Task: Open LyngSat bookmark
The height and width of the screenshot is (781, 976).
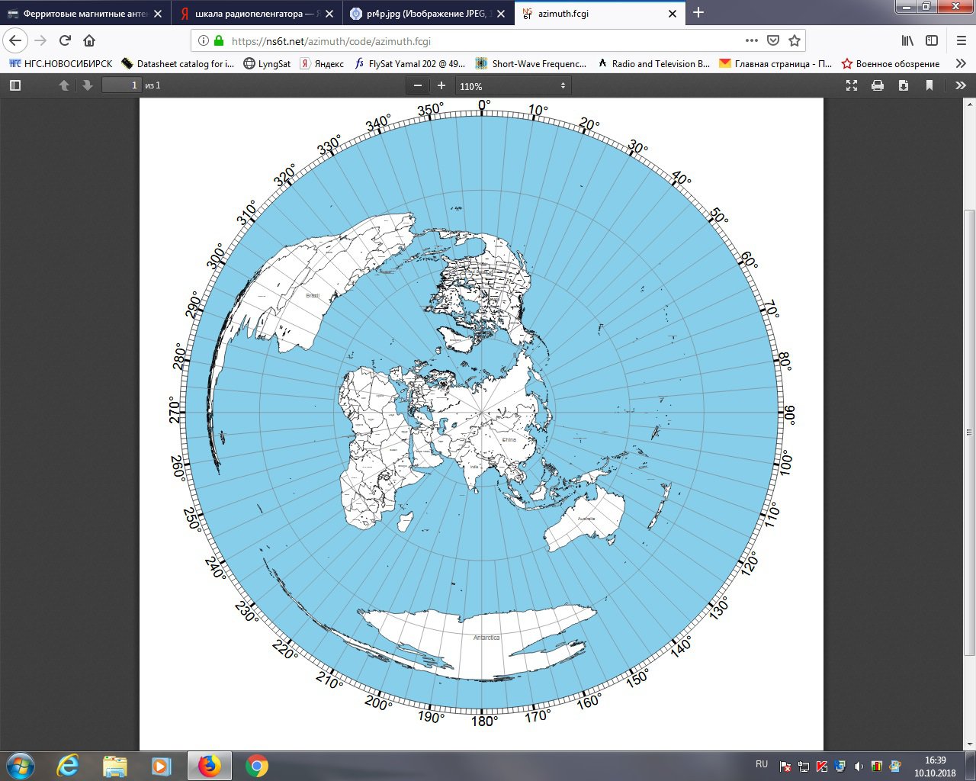Action: pyautogui.click(x=267, y=64)
